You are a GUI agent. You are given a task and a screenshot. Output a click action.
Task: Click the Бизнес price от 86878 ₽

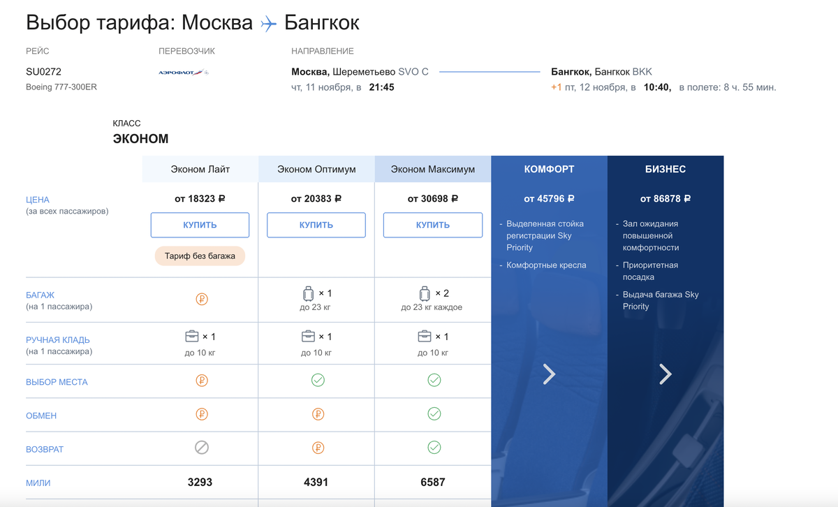666,198
